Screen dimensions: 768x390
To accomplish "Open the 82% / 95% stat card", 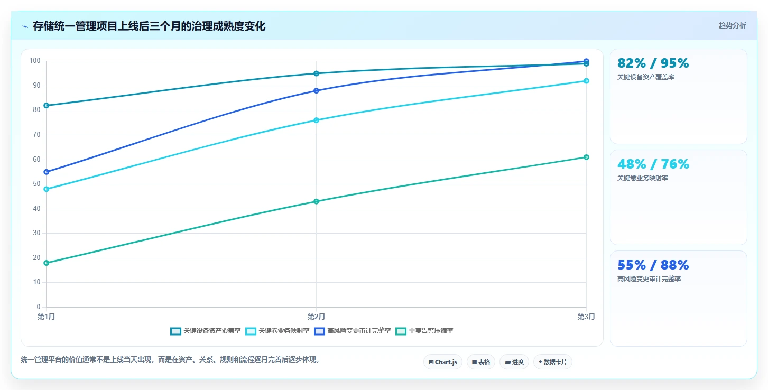I will pyautogui.click(x=678, y=96).
